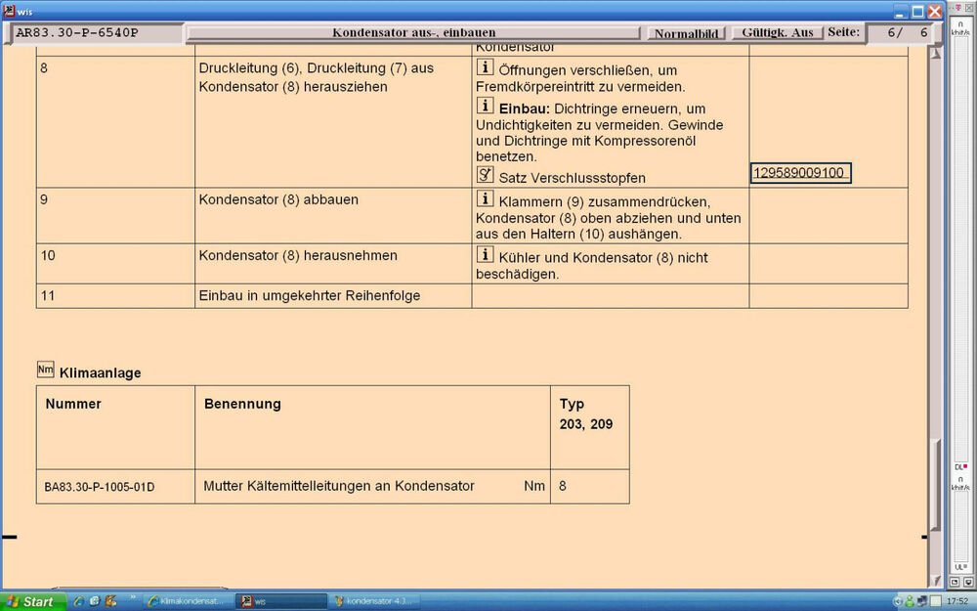Expand hidden system tray icons arrow
Image resolution: width=977 pixels, height=611 pixels.
(x=897, y=601)
